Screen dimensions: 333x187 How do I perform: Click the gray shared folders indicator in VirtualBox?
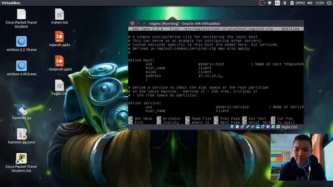point(252,127)
